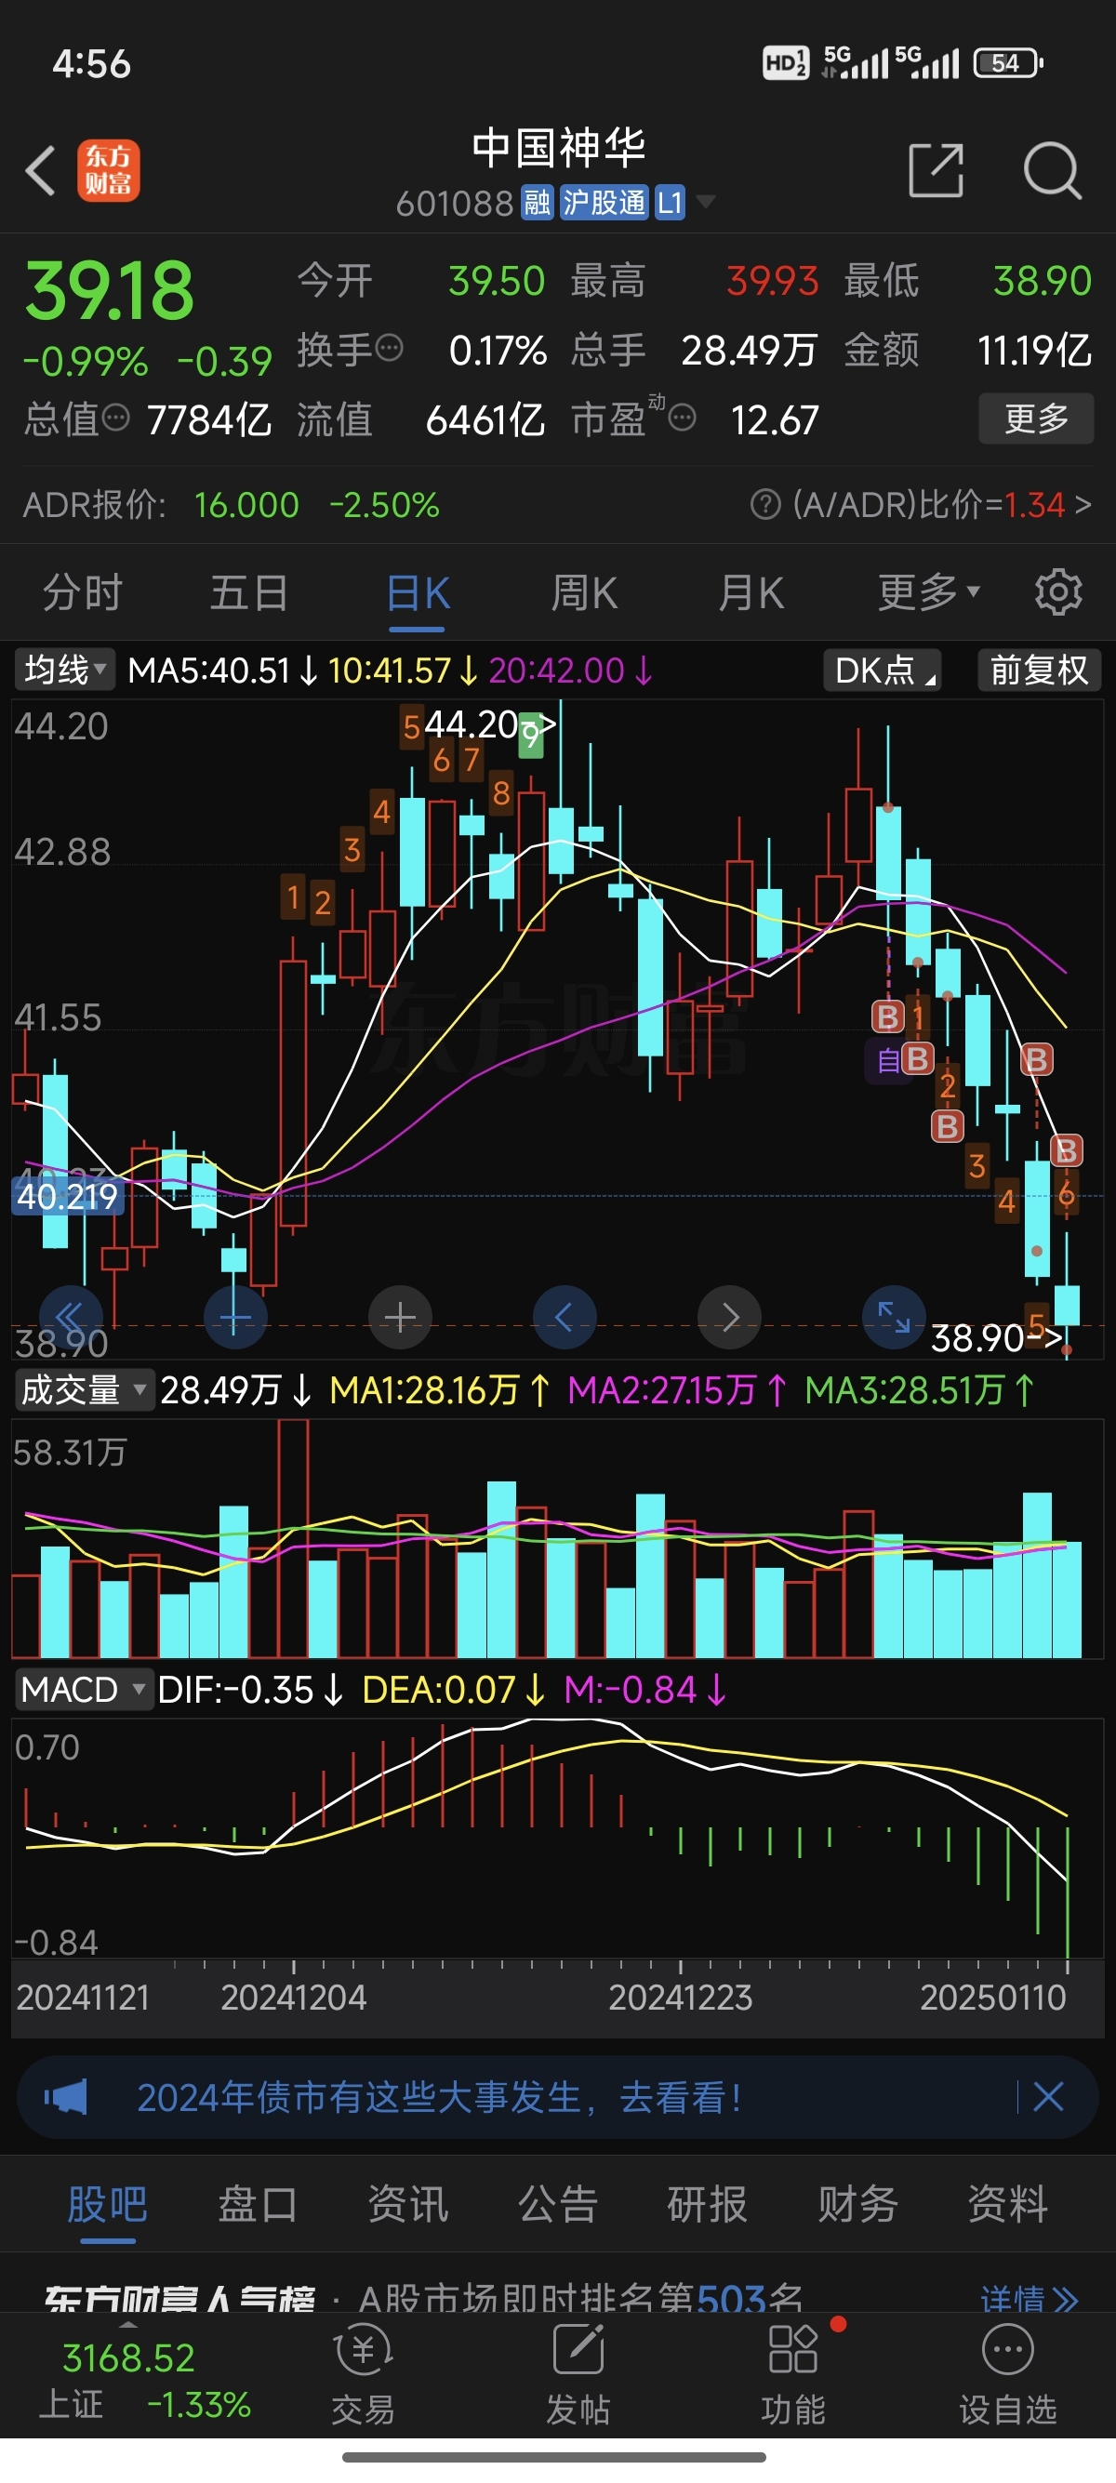Switch to 周K chart tab
The image size is (1116, 2483).
[x=584, y=591]
